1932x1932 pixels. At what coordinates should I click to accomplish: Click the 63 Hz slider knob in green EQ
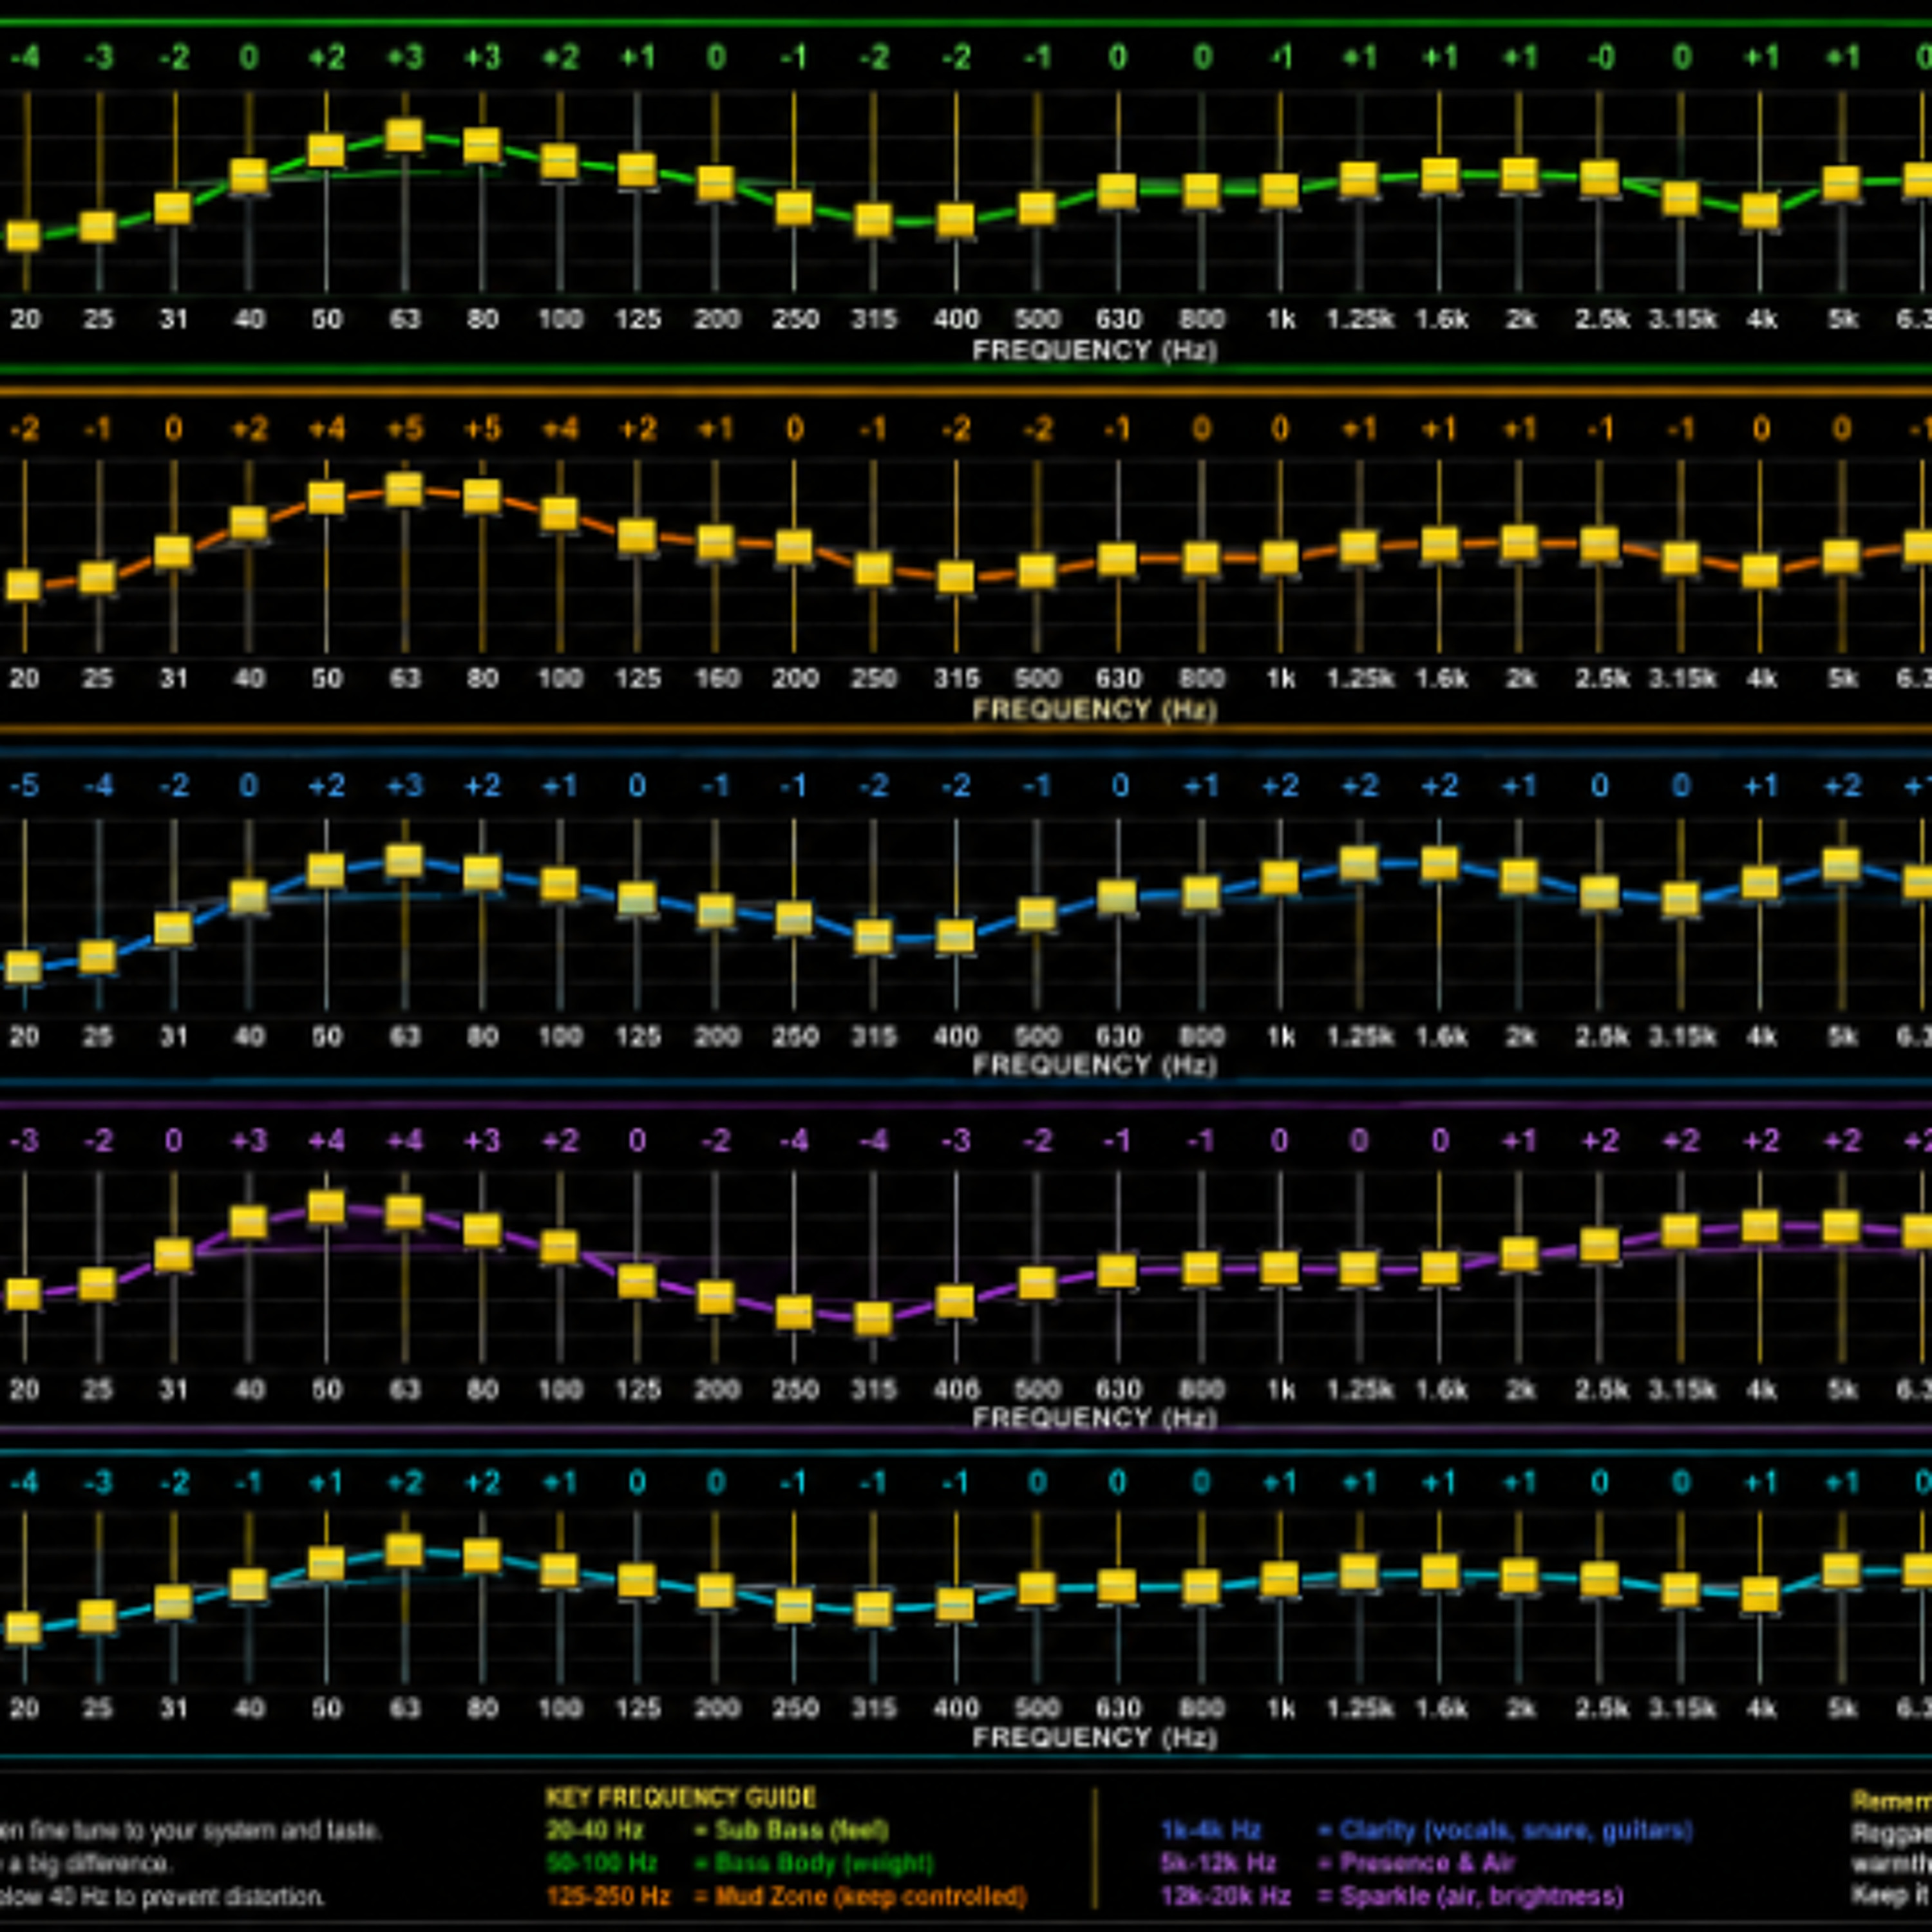pos(404,135)
